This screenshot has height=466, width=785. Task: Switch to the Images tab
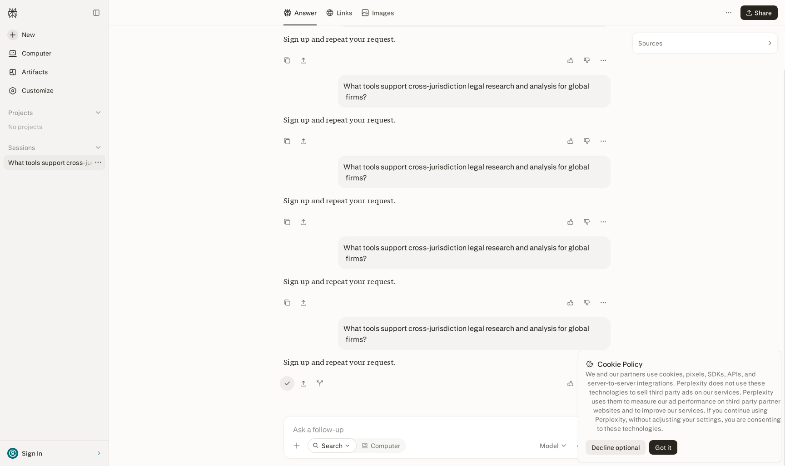pyautogui.click(x=378, y=13)
